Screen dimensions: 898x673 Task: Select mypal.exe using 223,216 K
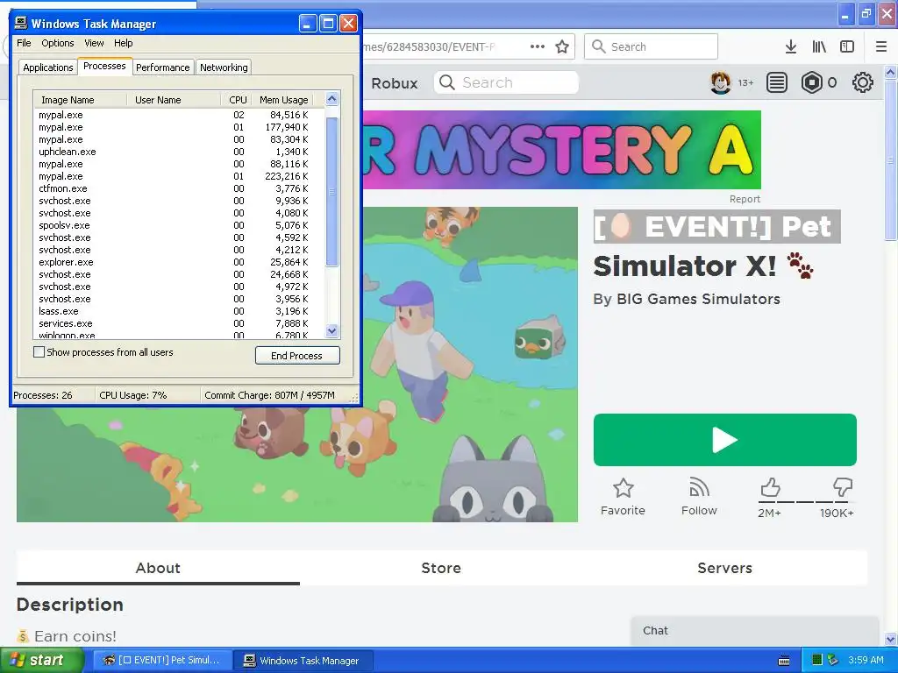[178, 176]
